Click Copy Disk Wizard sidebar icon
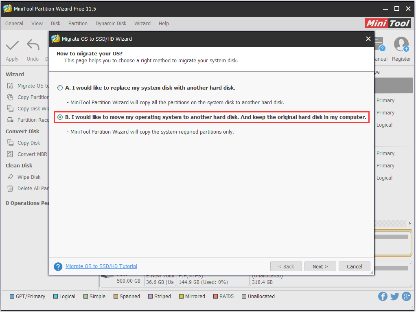This screenshot has height=312, width=416. click(10, 109)
